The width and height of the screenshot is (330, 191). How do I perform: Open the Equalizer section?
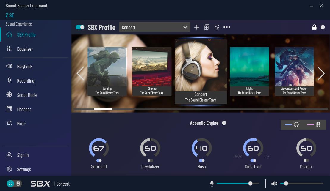pos(25,49)
